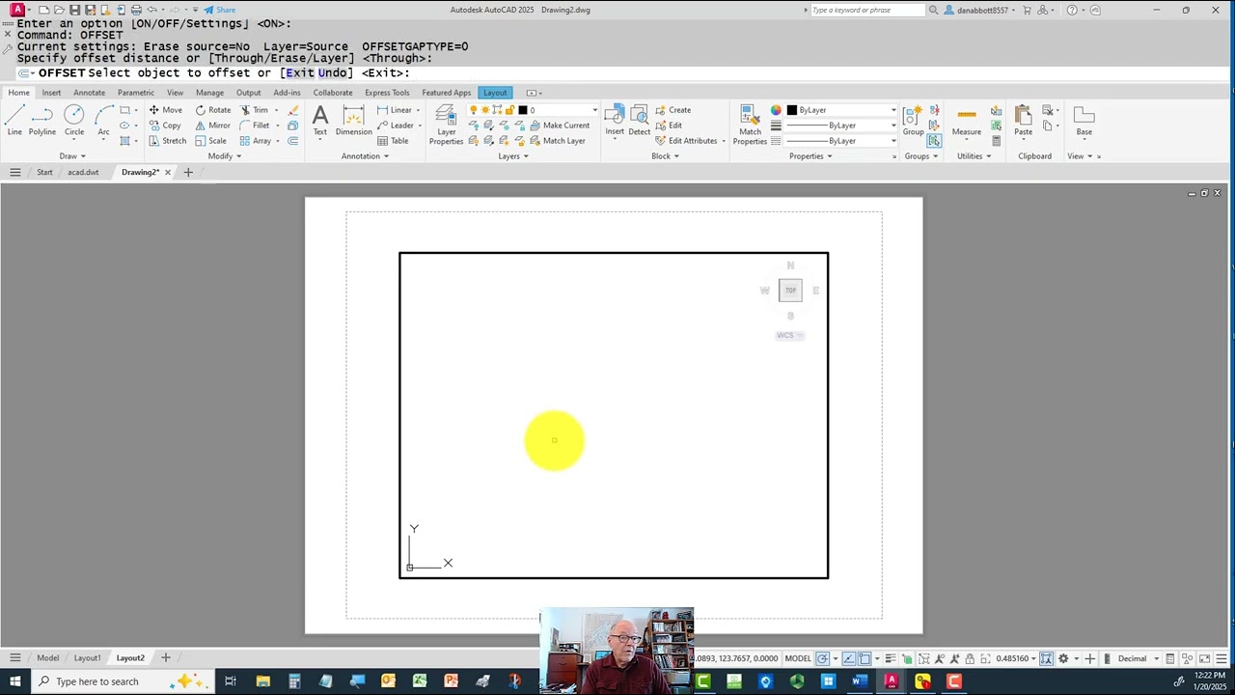Screen dimensions: 1235x695
Task: Click the Base view tool
Action: tap(1084, 120)
